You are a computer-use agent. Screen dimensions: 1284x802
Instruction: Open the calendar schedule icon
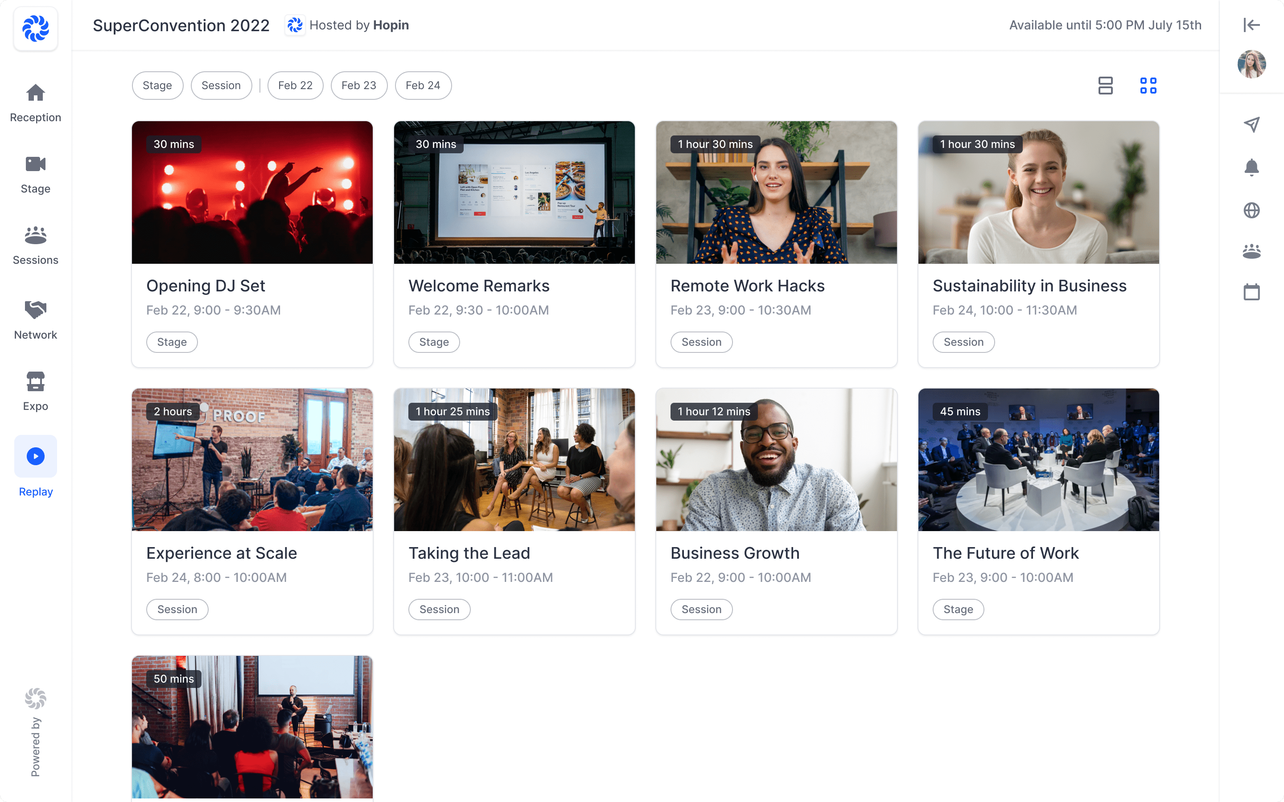point(1251,292)
